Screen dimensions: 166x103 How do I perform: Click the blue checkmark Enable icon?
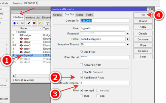tap(29, 23)
